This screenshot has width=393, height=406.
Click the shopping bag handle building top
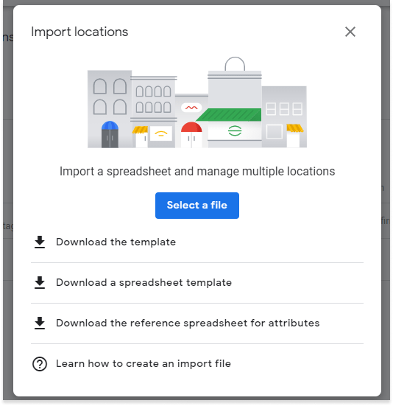click(x=235, y=64)
